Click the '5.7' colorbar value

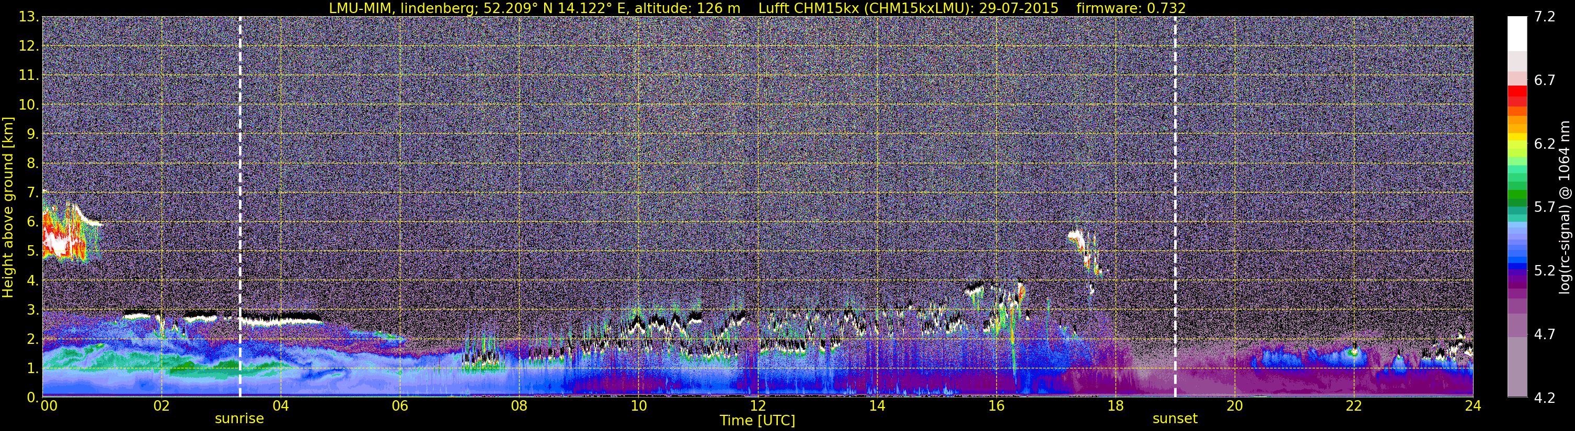[1545, 208]
